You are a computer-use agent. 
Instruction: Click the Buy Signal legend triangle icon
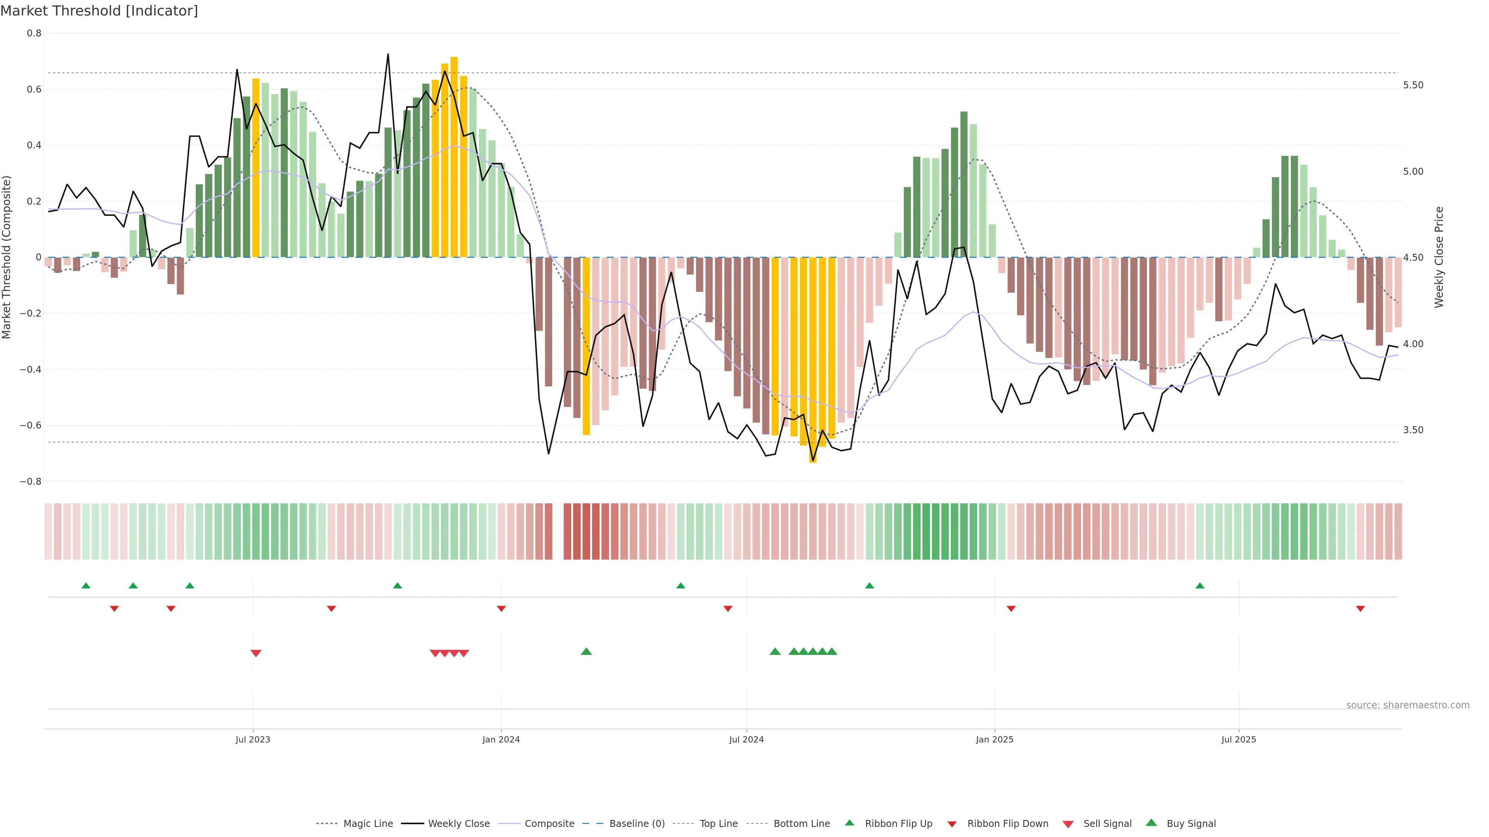pos(1151,823)
